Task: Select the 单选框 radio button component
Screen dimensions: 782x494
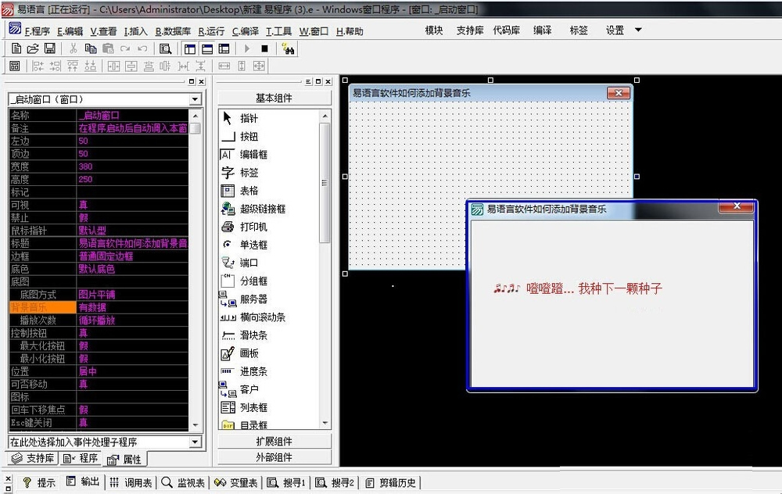Action: (x=253, y=245)
